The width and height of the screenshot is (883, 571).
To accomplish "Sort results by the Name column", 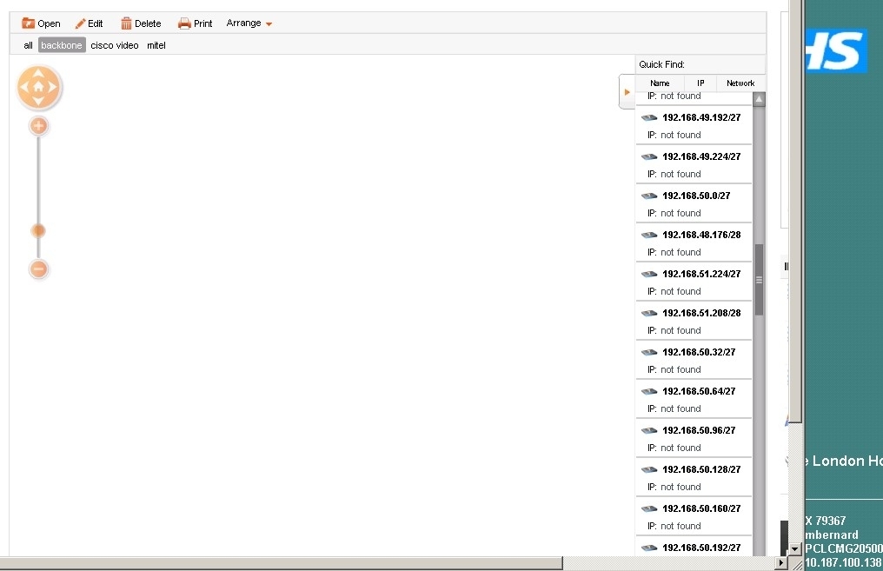I will [x=660, y=83].
